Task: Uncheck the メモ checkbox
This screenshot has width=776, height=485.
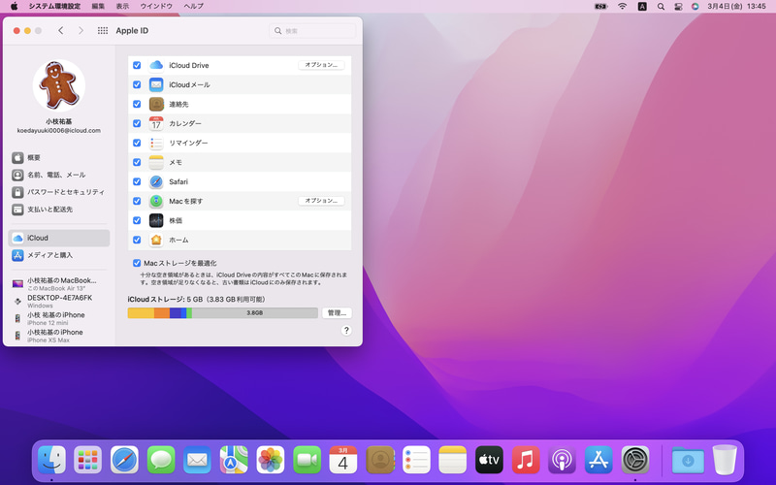Action: [137, 162]
